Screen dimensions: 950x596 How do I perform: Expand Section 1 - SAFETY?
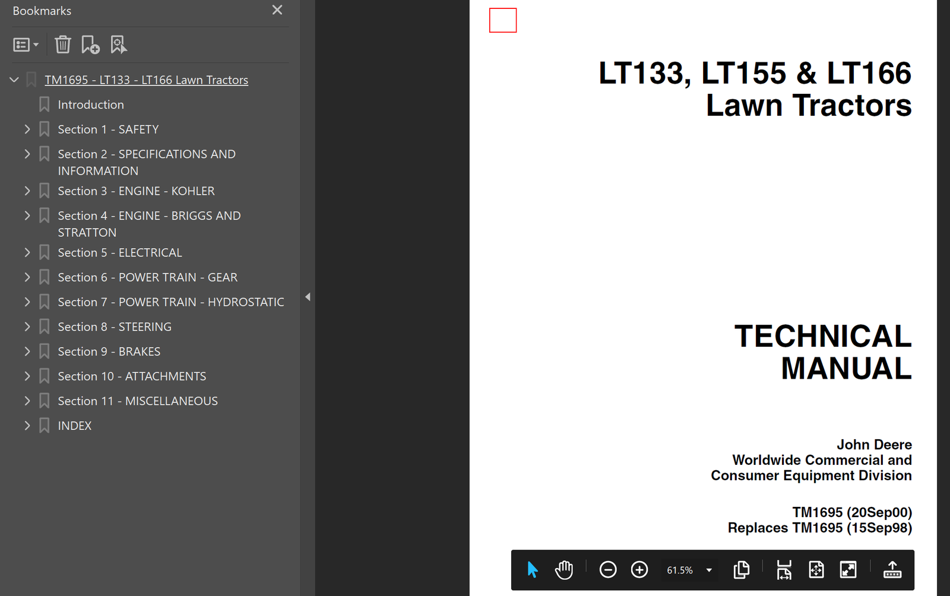[27, 129]
